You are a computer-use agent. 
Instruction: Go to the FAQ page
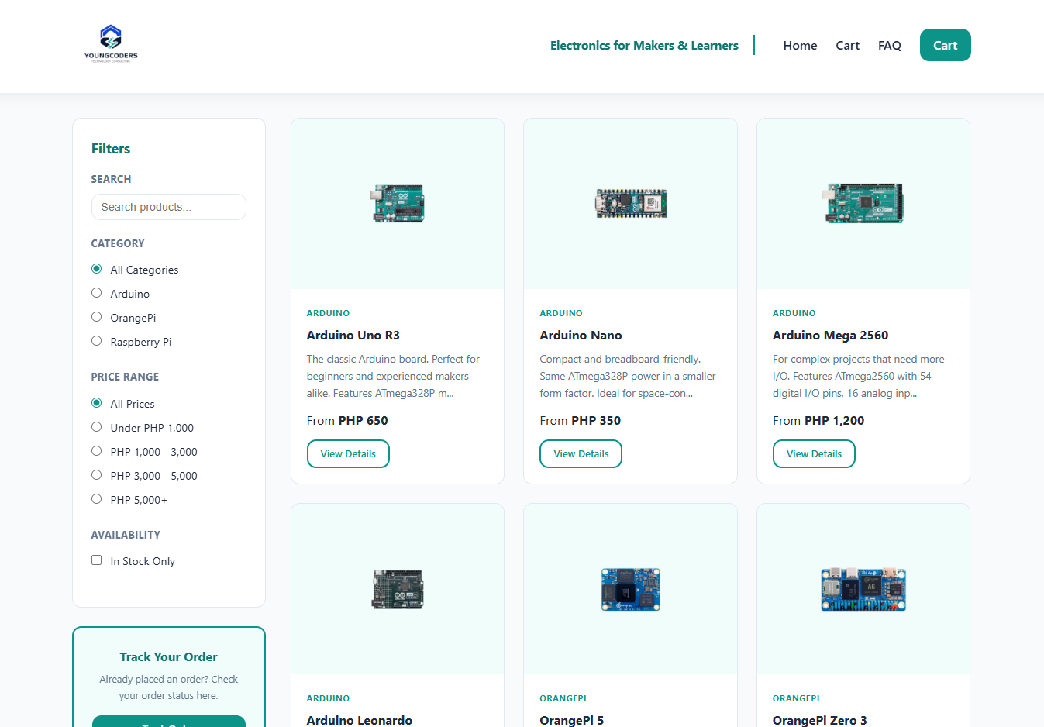tap(890, 45)
